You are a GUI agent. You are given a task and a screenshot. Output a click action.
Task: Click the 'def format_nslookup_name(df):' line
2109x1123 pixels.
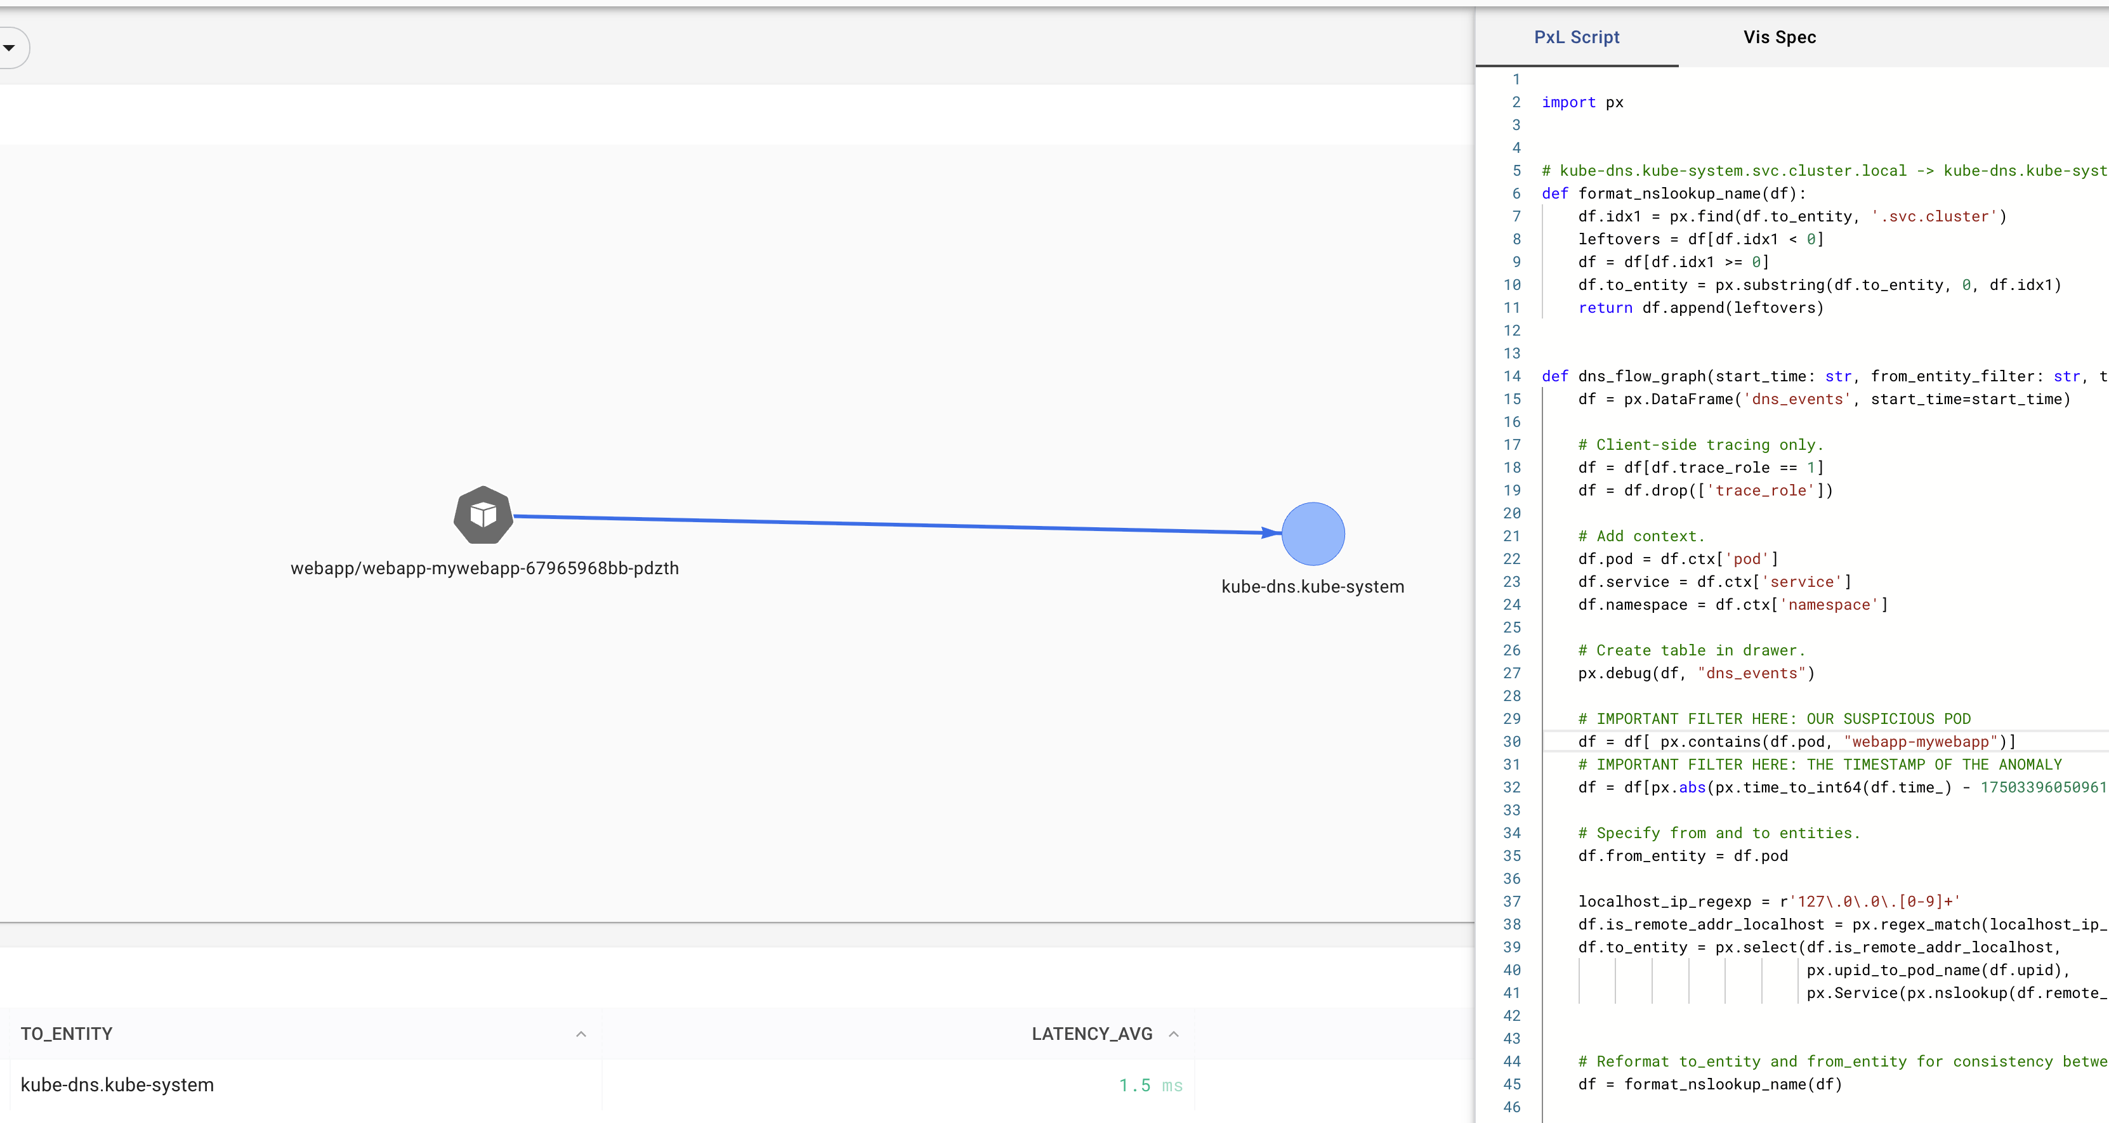[1674, 194]
